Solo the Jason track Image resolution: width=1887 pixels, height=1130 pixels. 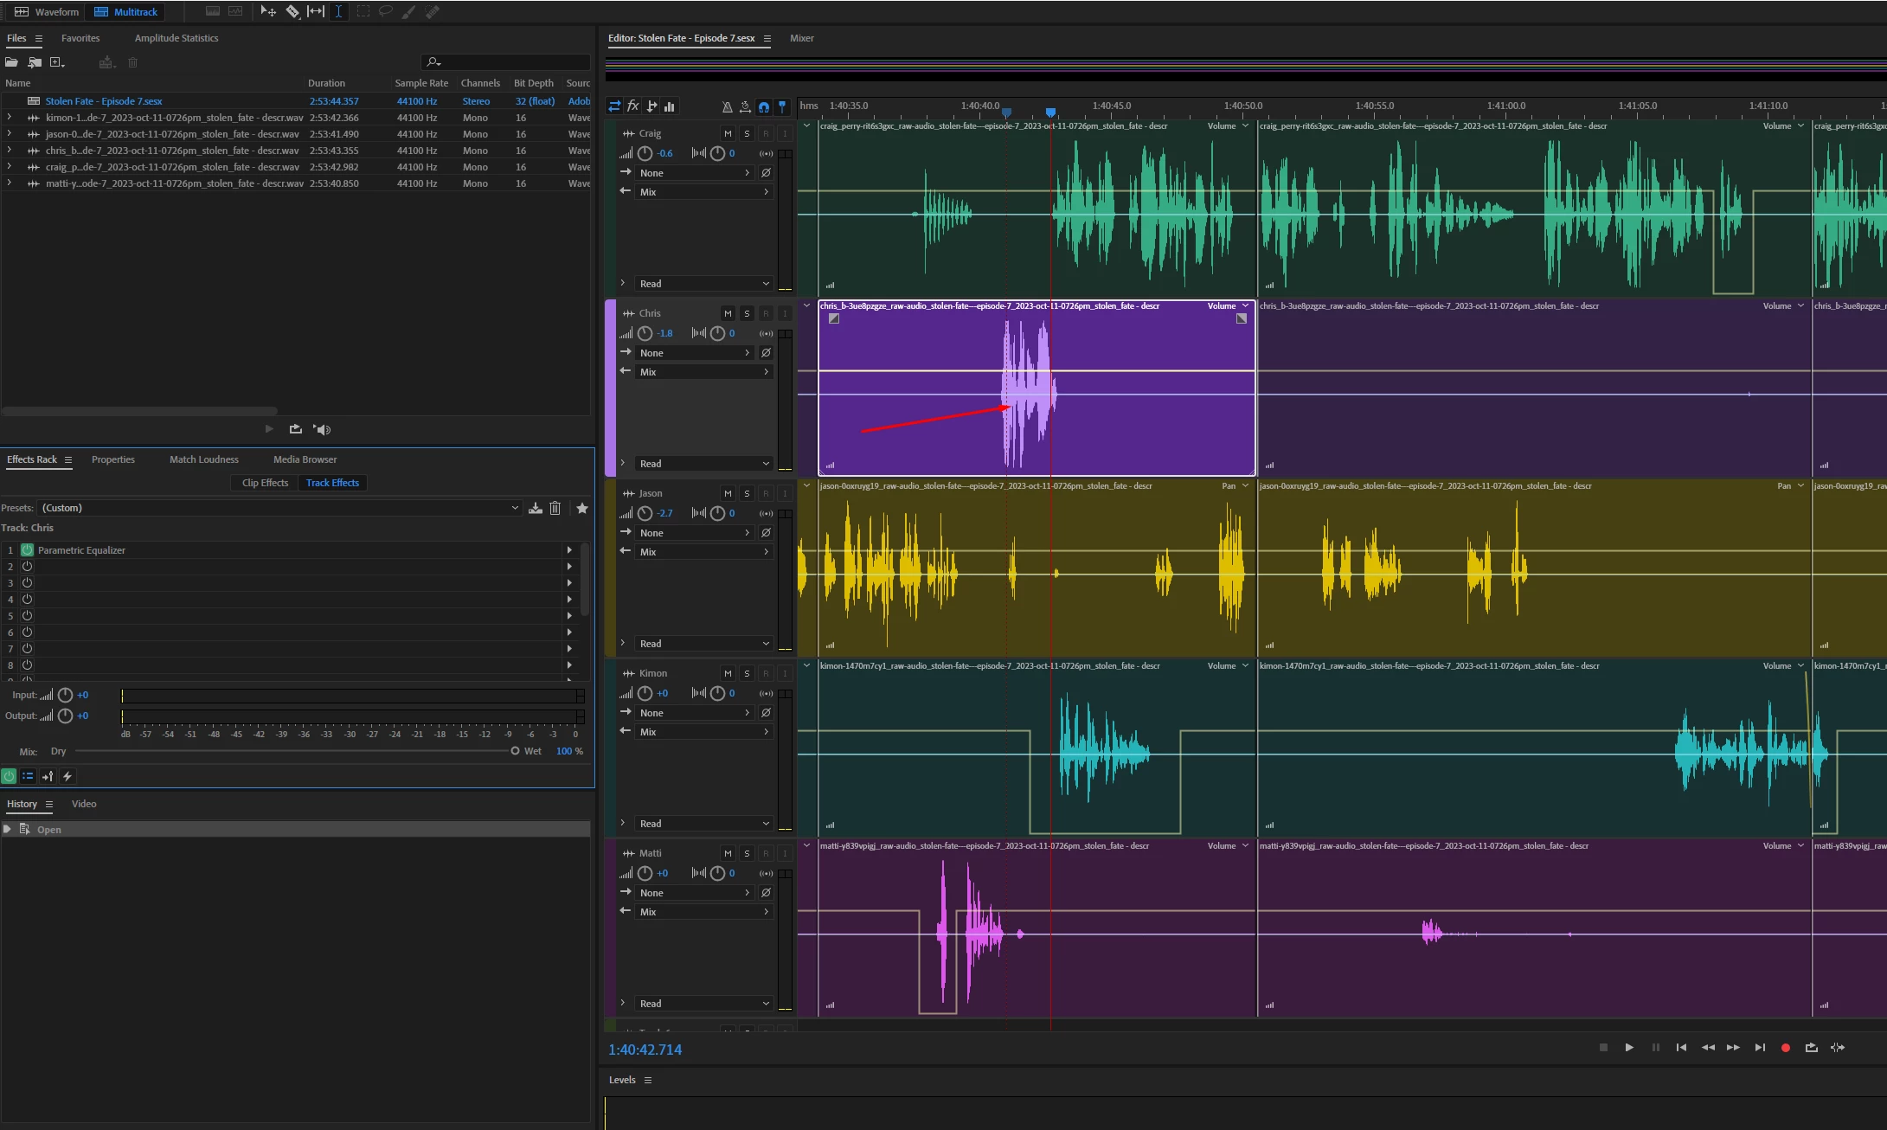click(x=747, y=493)
